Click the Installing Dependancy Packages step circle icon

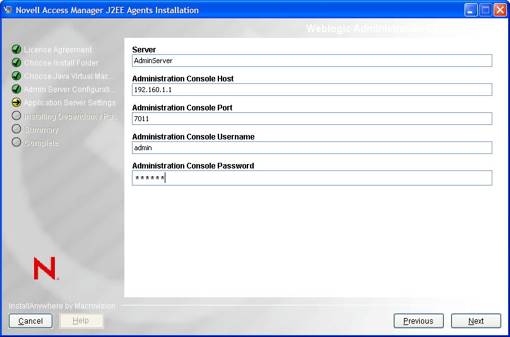16,115
